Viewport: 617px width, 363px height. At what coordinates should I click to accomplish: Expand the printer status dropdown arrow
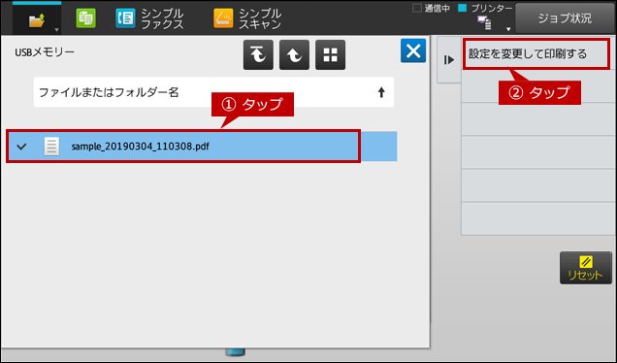(508, 29)
